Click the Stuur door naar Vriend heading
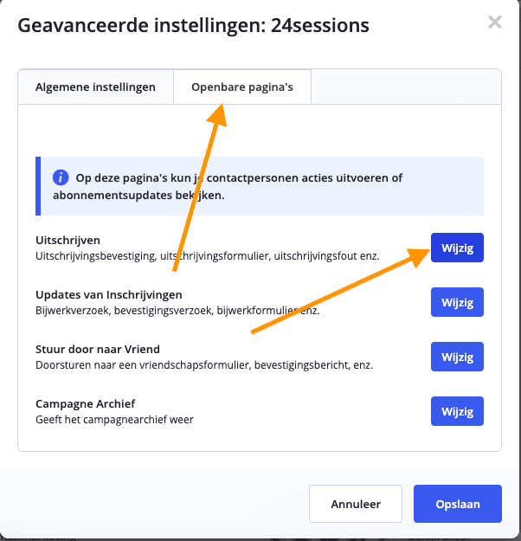Viewport: 521px width, 541px height. click(x=97, y=349)
